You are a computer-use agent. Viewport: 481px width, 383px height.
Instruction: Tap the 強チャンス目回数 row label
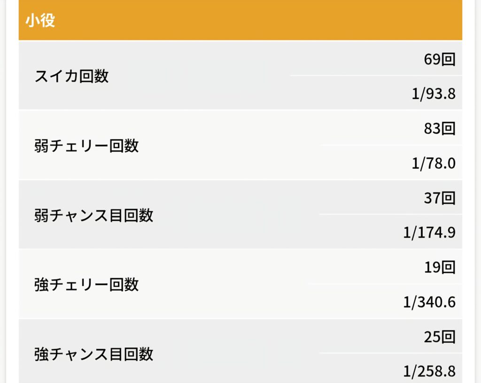93,354
